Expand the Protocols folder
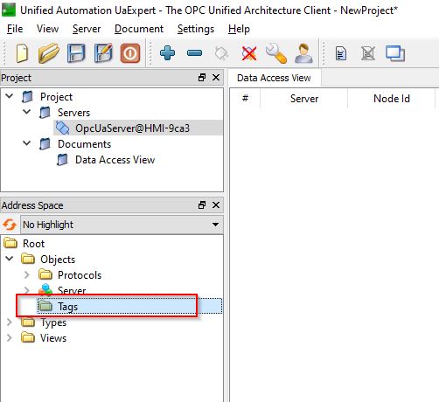 (x=27, y=274)
